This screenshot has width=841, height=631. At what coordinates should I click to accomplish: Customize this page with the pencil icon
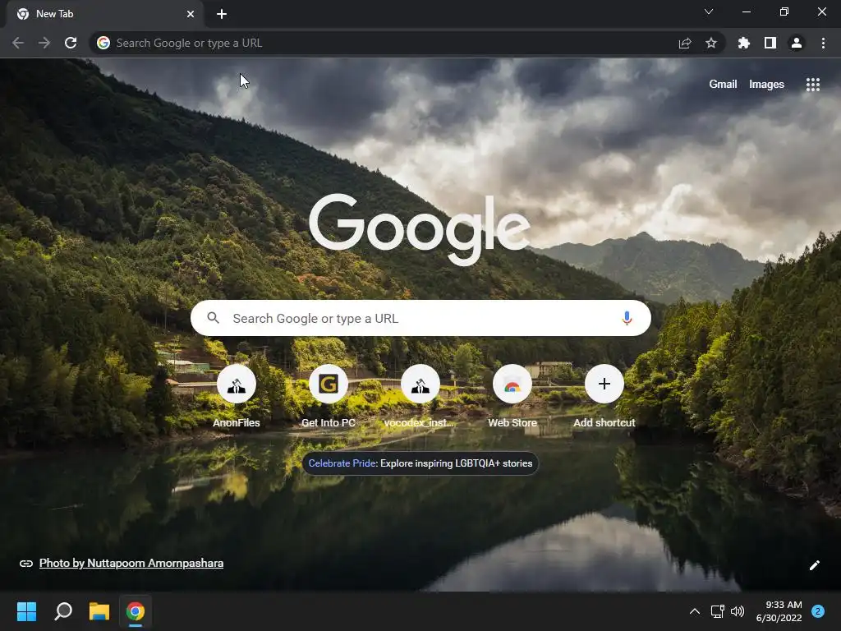[x=814, y=565]
